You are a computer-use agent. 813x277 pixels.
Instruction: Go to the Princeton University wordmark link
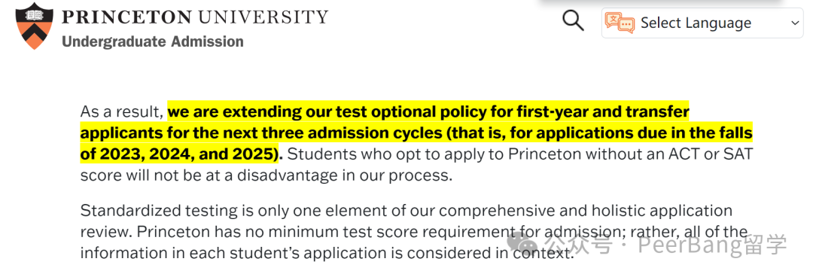pos(195,16)
